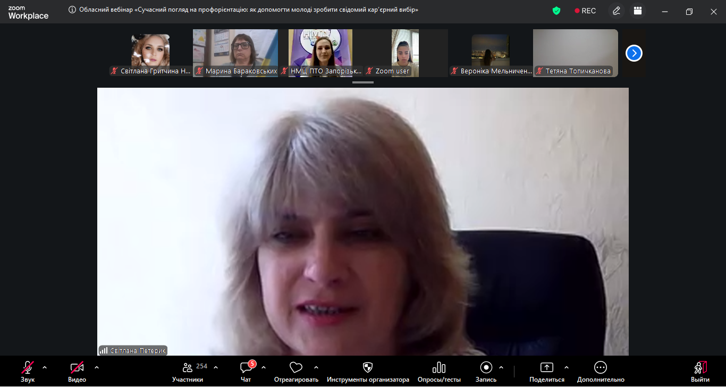Select Тетяна Топичканова video thumbnail
Image resolution: width=726 pixels, height=387 pixels.
576,53
